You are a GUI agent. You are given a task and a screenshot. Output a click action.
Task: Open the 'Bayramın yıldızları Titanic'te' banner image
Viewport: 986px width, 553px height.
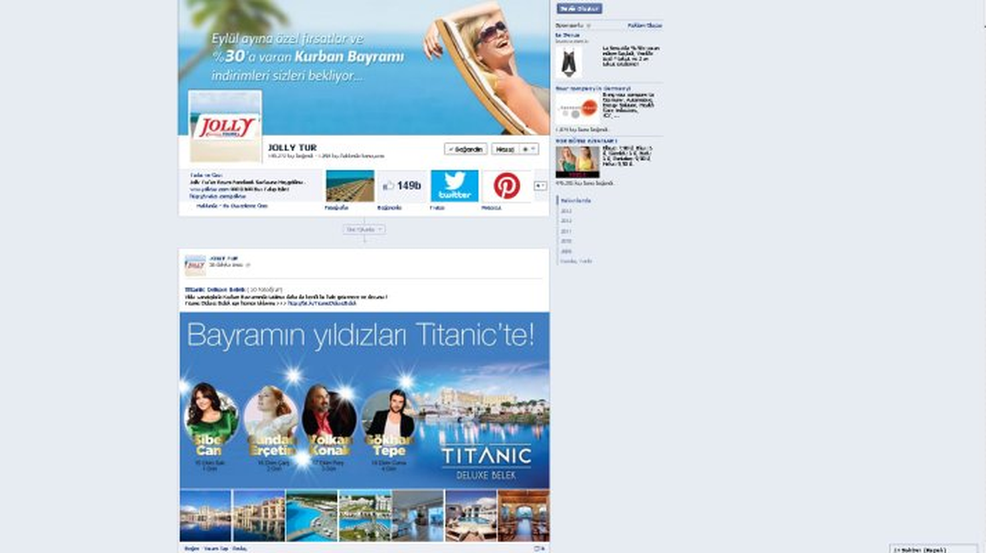pos(364,401)
